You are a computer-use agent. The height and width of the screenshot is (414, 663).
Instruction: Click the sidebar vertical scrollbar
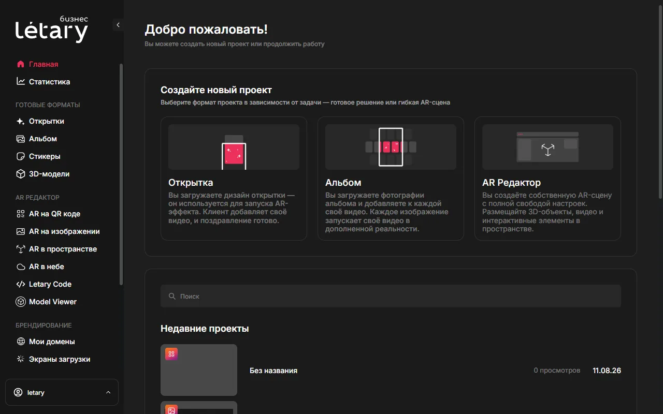click(x=121, y=174)
